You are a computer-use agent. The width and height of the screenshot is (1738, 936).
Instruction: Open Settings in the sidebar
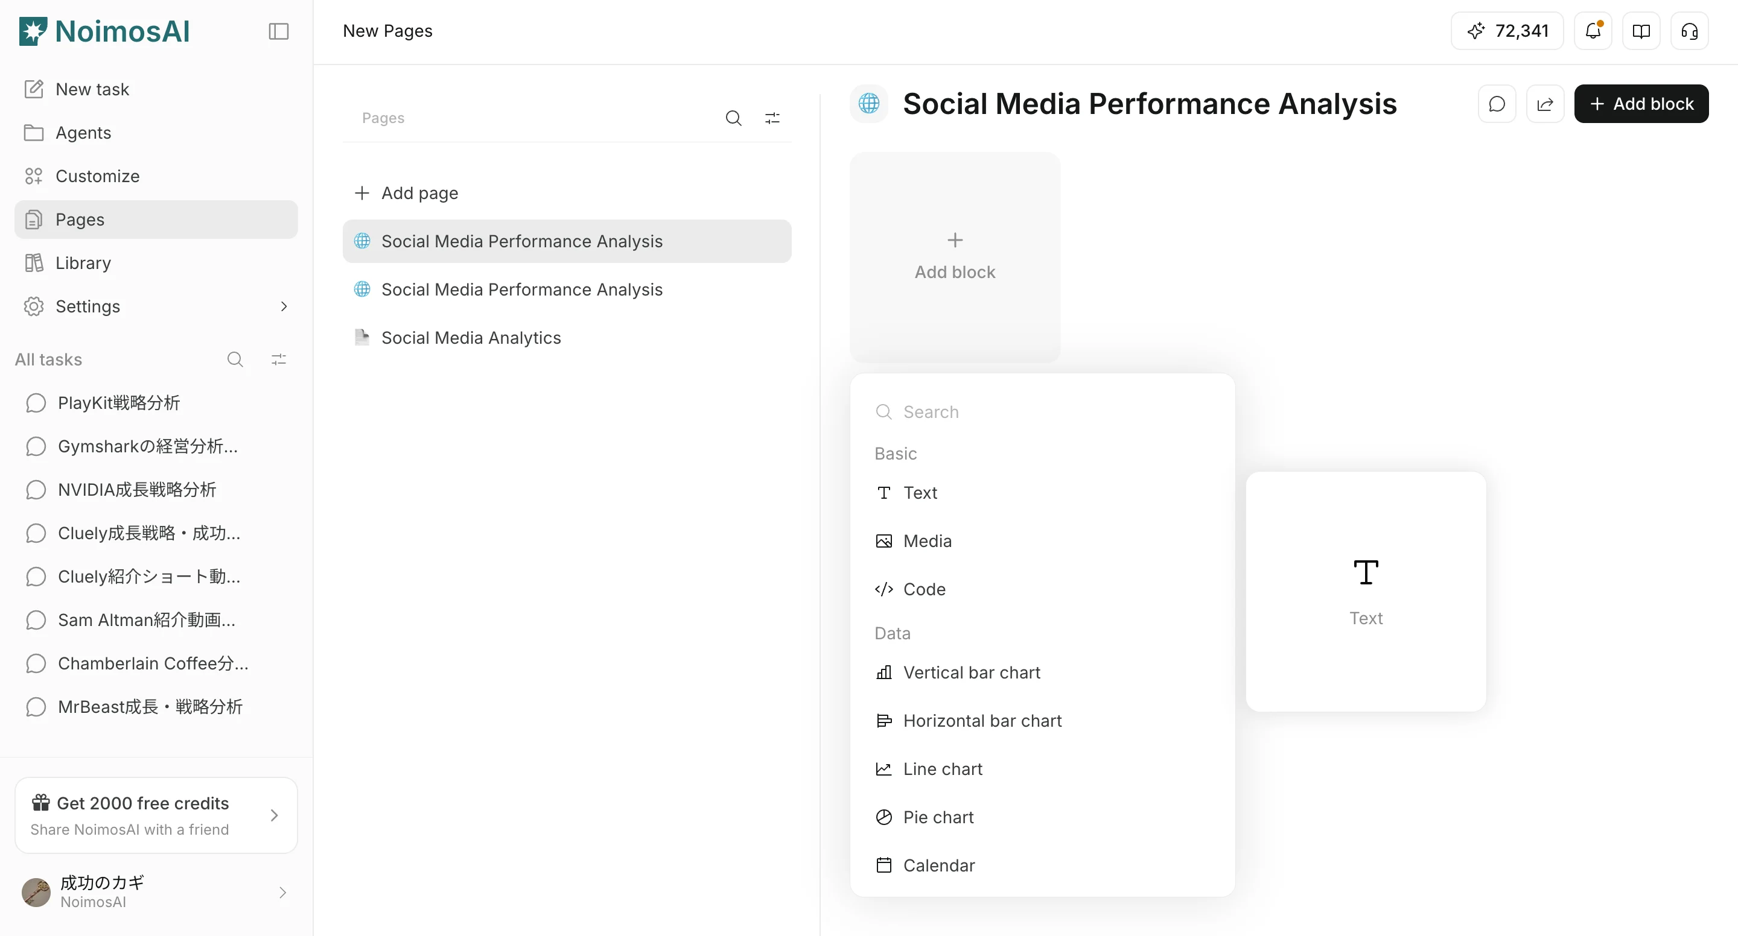coord(156,306)
